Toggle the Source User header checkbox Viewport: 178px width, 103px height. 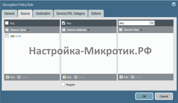click(121, 30)
